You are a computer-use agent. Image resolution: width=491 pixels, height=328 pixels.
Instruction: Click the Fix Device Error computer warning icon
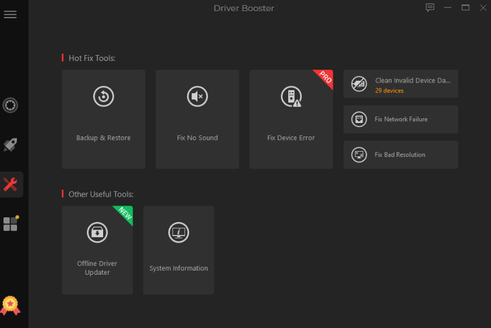coord(291,97)
